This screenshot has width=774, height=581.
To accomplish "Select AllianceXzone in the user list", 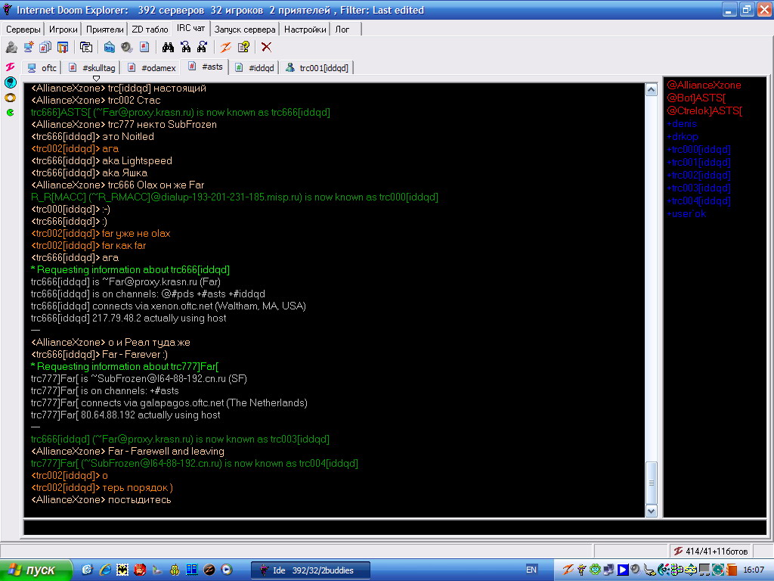I will (x=704, y=85).
